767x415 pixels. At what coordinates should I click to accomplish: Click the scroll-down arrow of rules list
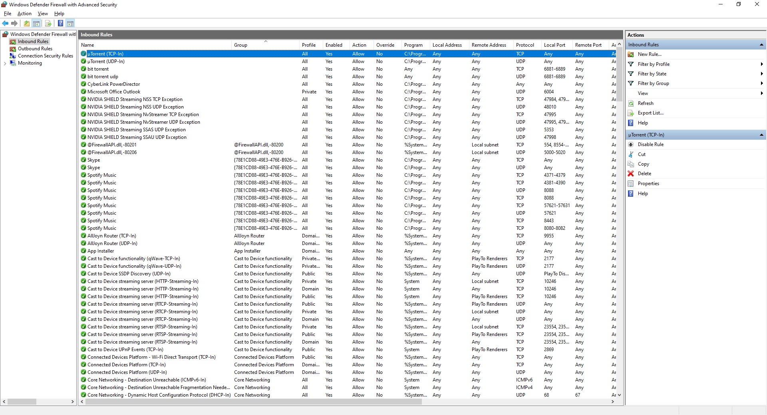click(619, 395)
